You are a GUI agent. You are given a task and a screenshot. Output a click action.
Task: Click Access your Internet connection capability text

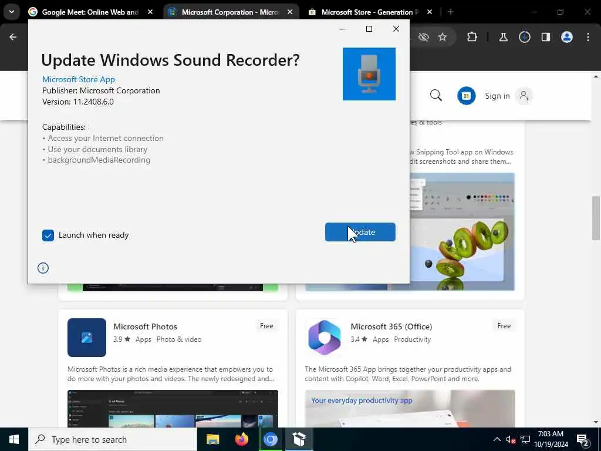pos(106,138)
